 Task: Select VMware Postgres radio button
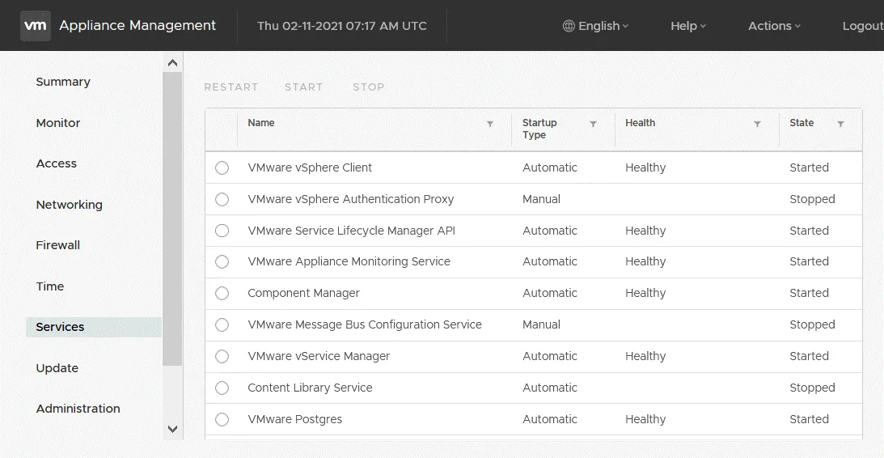click(222, 420)
